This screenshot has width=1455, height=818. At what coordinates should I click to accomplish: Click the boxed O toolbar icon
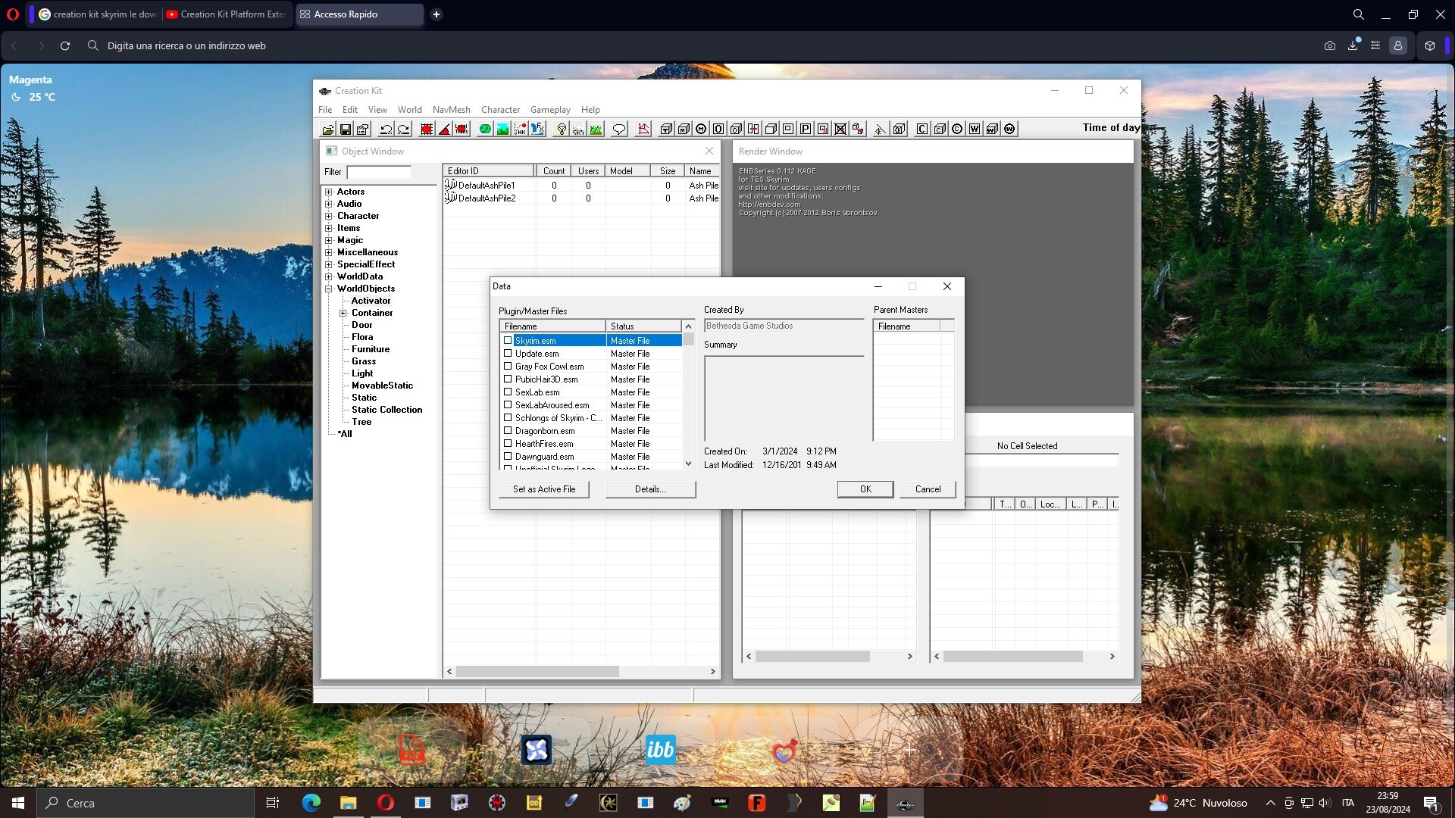[718, 129]
